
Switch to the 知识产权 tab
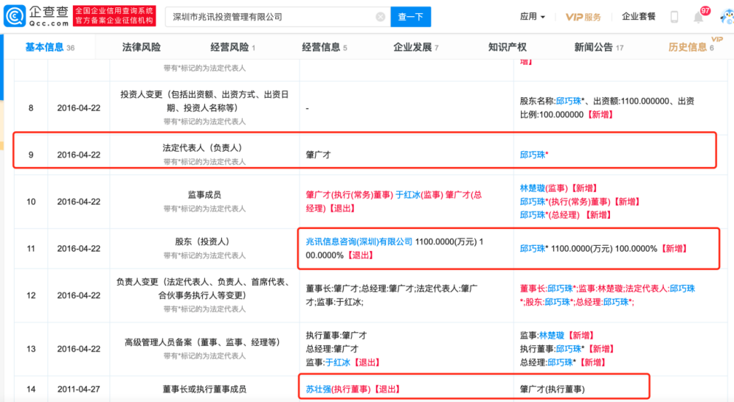pyautogui.click(x=507, y=47)
